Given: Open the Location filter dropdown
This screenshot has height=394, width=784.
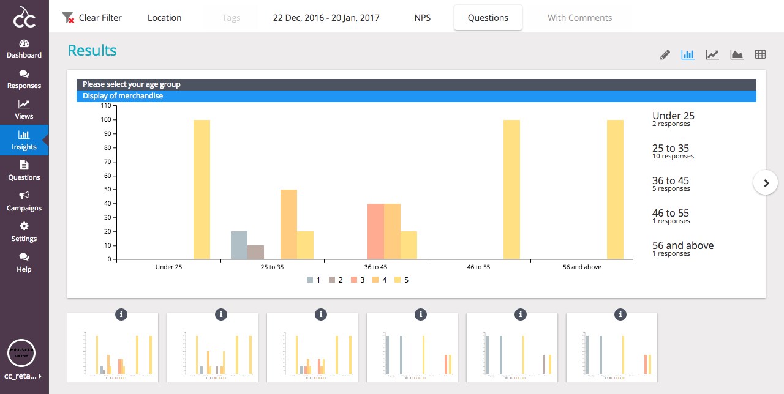Looking at the screenshot, I should pos(164,18).
